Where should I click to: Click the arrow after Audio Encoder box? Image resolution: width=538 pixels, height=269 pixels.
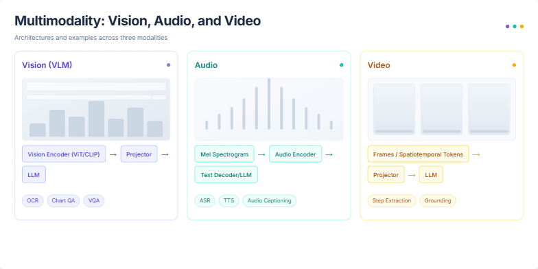coord(329,154)
